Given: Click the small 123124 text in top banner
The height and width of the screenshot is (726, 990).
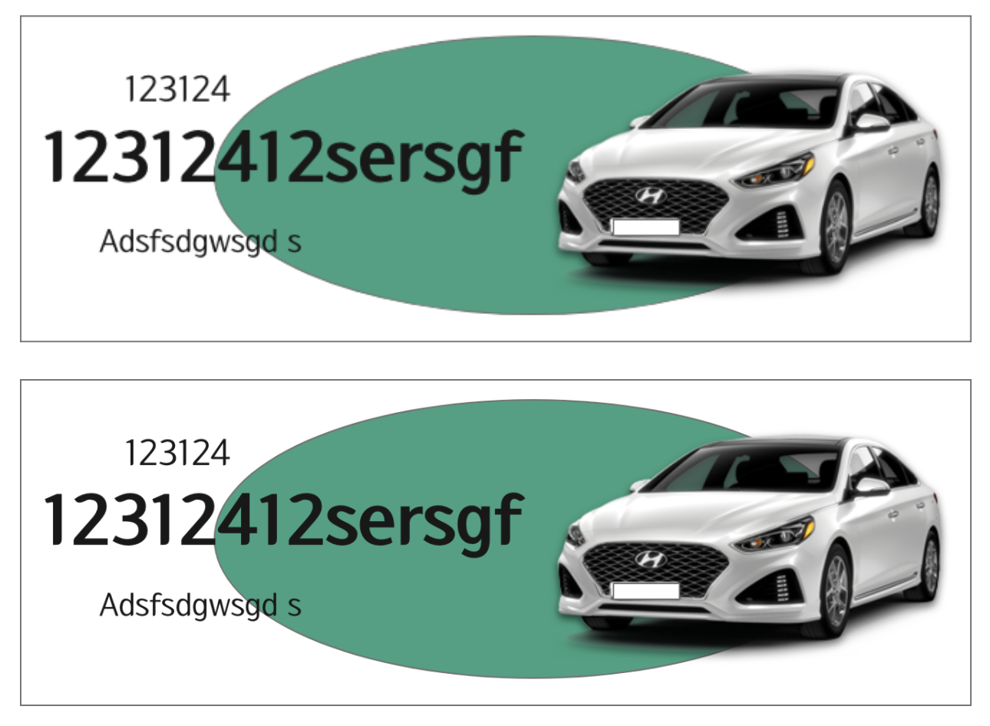Looking at the screenshot, I should click(177, 89).
